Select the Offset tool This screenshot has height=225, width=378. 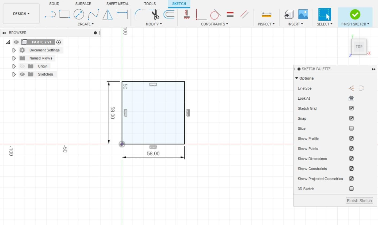click(169, 14)
